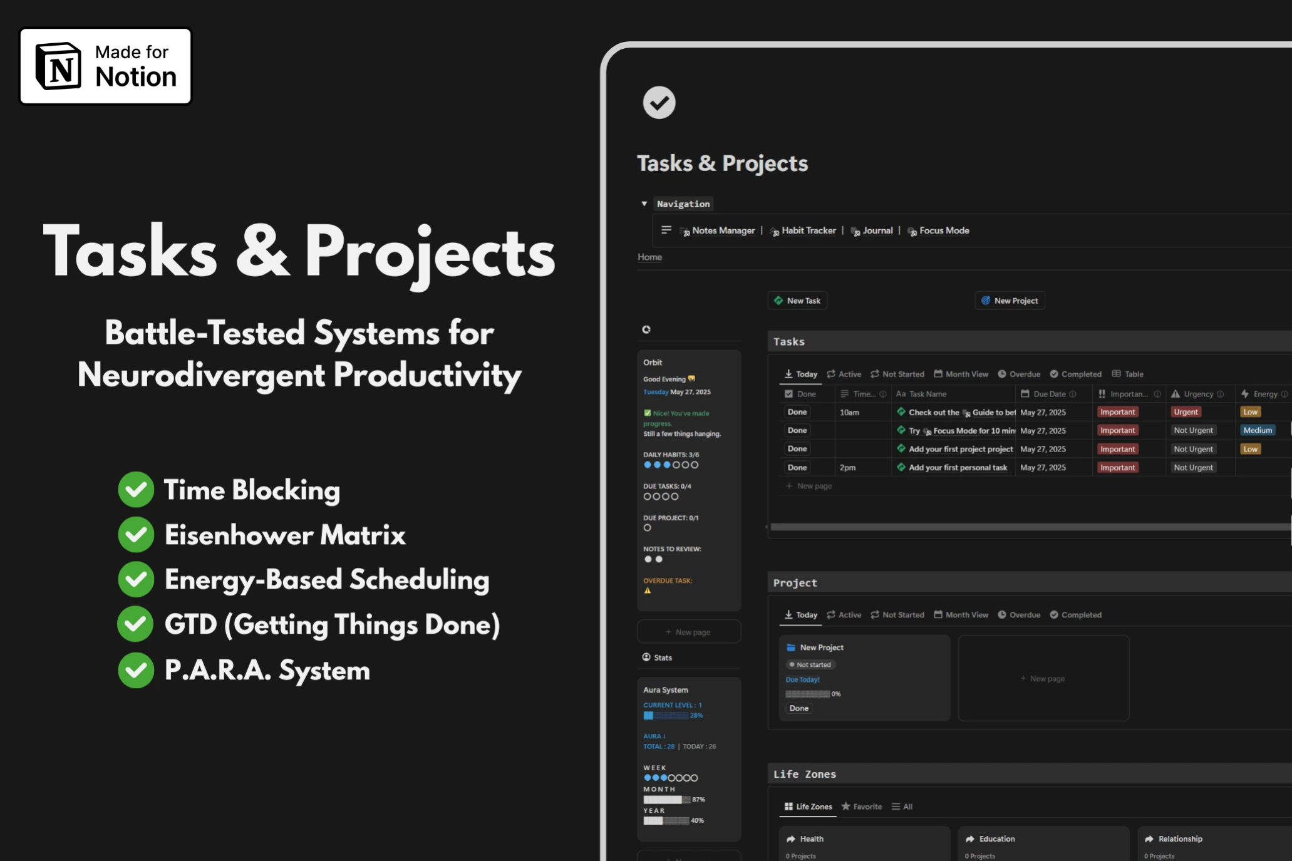Open Notes Manager from the navigation bar
This screenshot has height=861, width=1292.
pos(723,230)
